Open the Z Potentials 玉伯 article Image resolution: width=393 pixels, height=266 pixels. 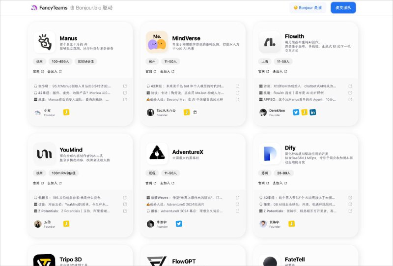[x=72, y=211]
